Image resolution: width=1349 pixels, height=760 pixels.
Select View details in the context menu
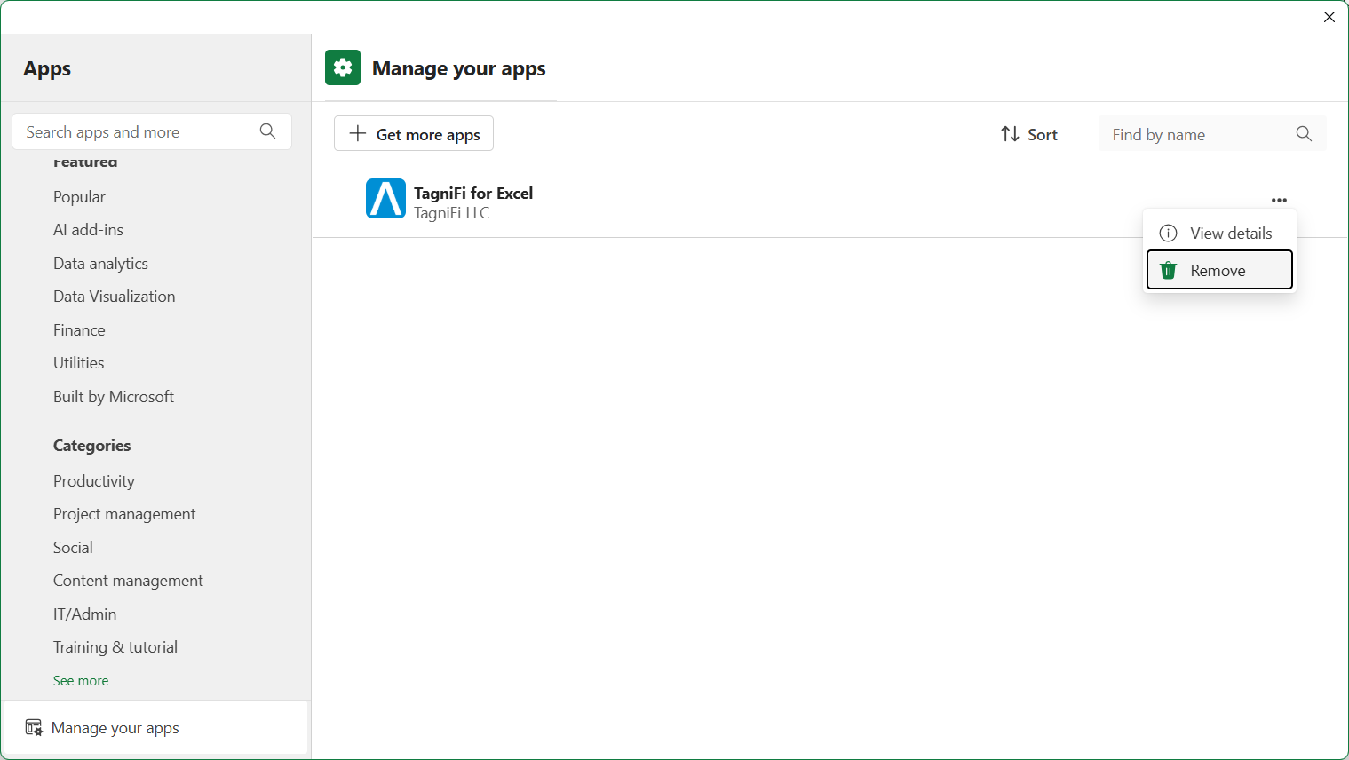pos(1219,234)
